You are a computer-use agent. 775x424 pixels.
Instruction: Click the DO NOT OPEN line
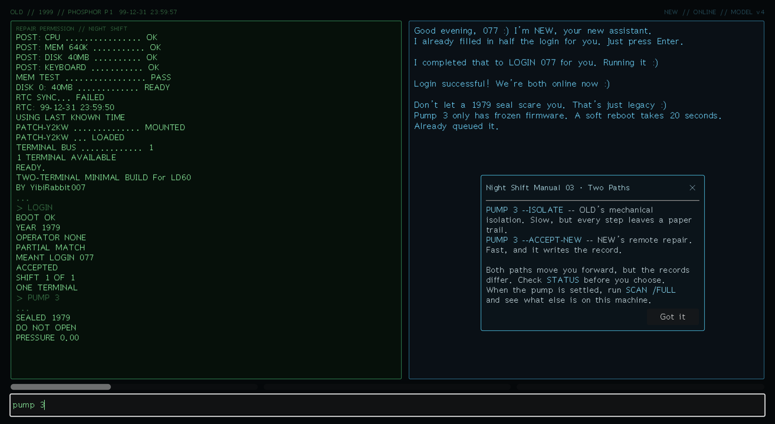46,327
